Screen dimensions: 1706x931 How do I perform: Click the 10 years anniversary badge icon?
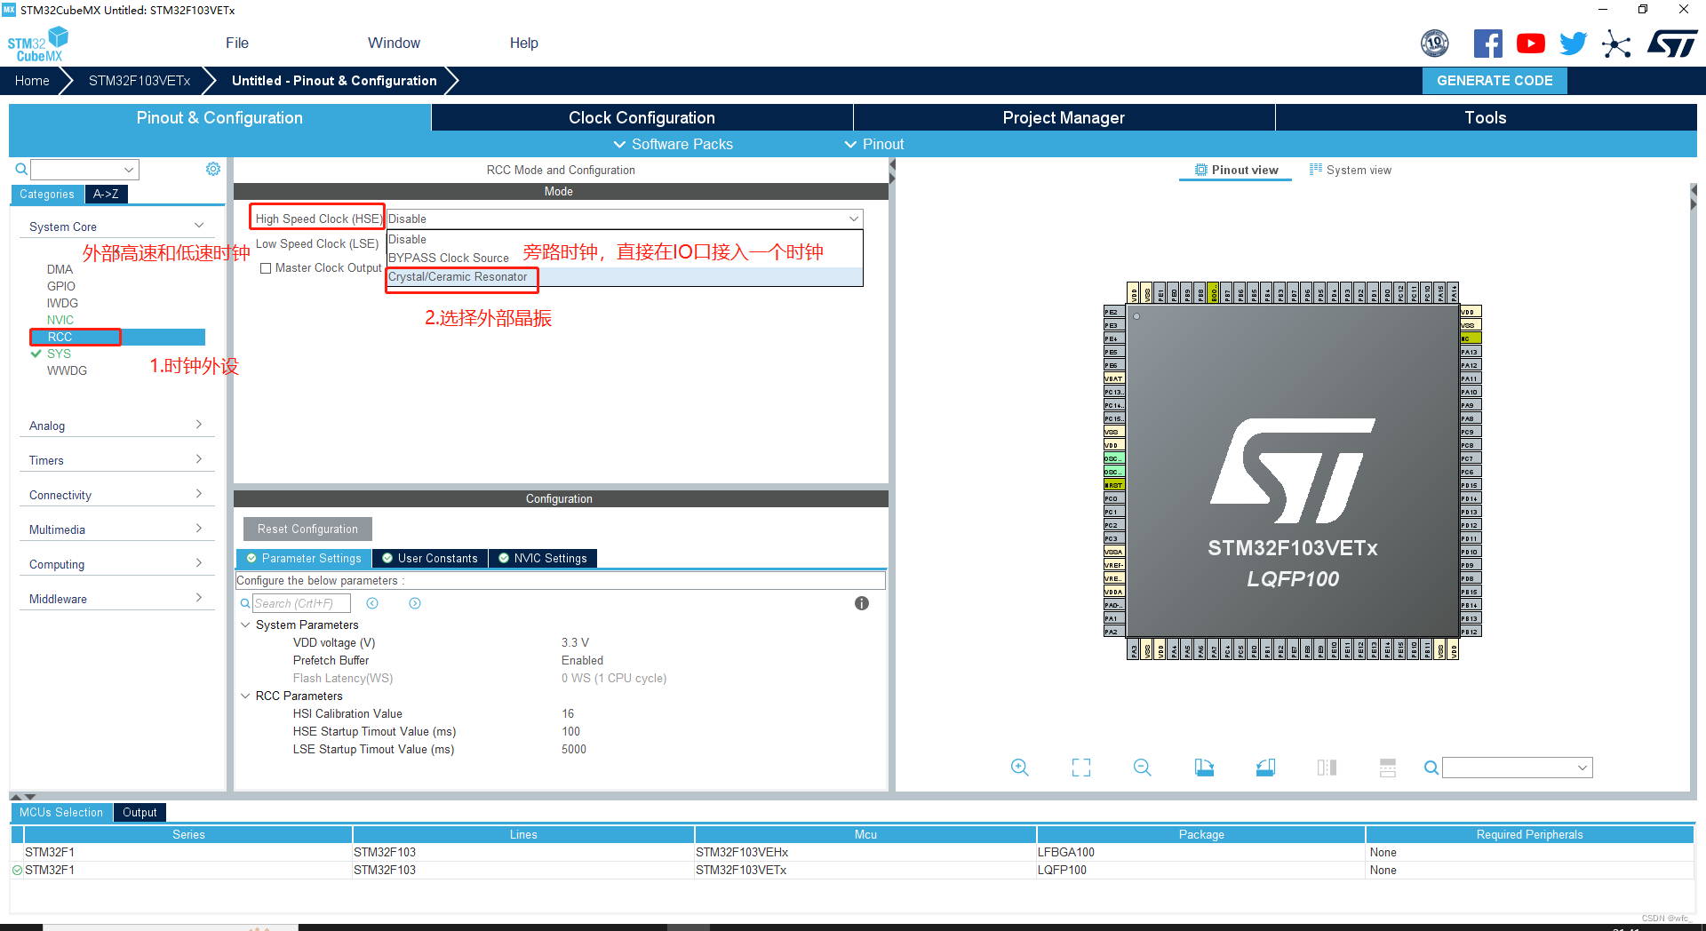click(x=1435, y=44)
